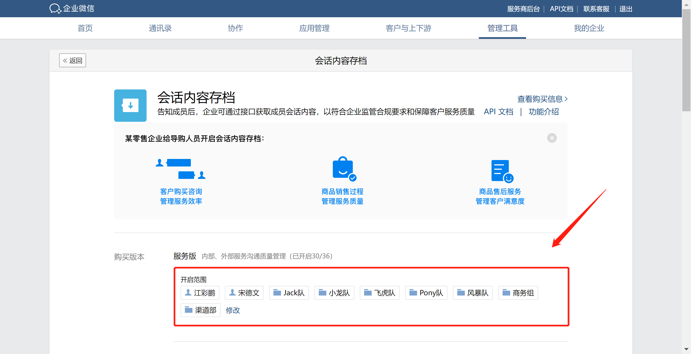Open the 我的企业 tab
The width and height of the screenshot is (691, 354).
(x=589, y=28)
